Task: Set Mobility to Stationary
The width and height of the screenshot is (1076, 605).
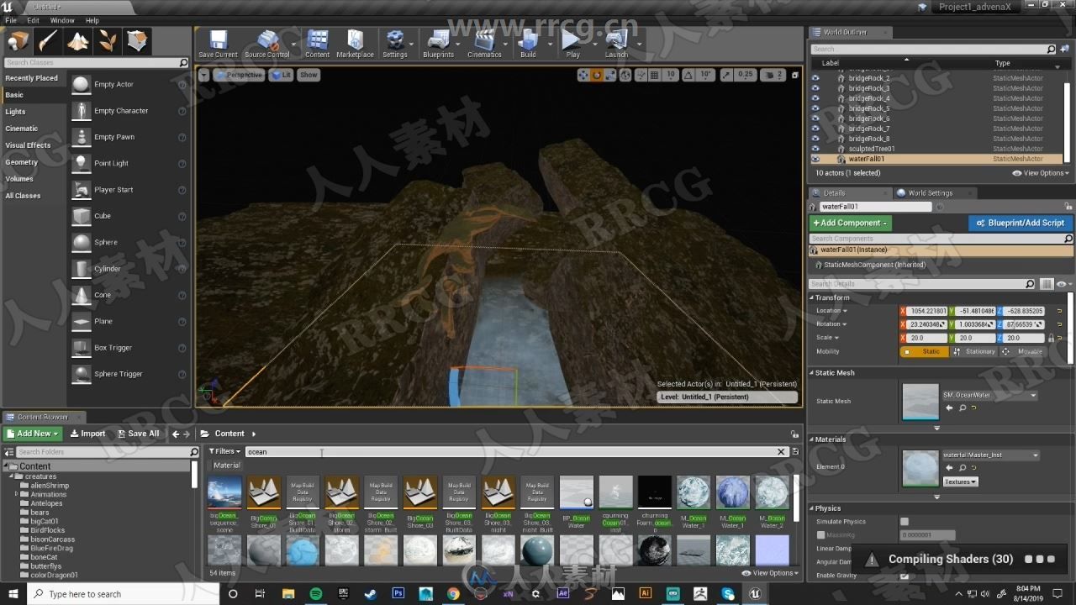Action: pyautogui.click(x=973, y=351)
